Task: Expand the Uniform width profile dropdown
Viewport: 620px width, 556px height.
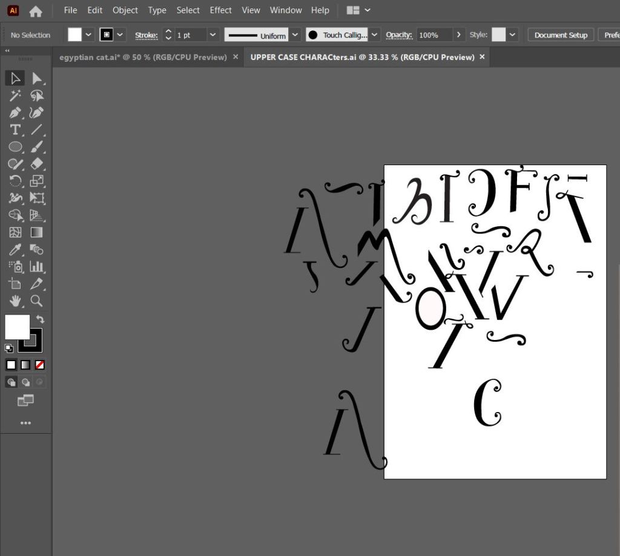Action: point(294,35)
